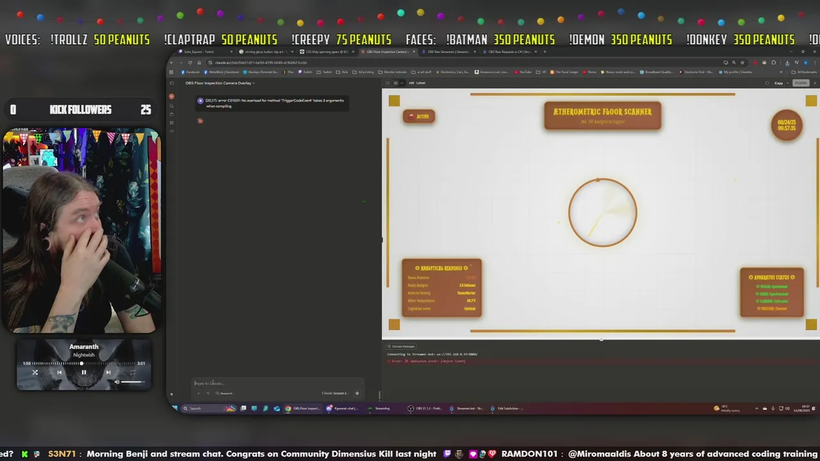Click the Analytical Readings panel header
This screenshot has height=461, width=820.
441,268
